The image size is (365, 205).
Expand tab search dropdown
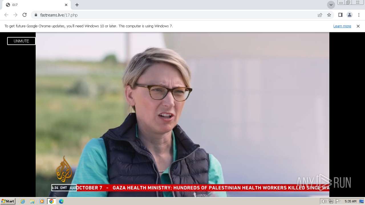pyautogui.click(x=331, y=5)
